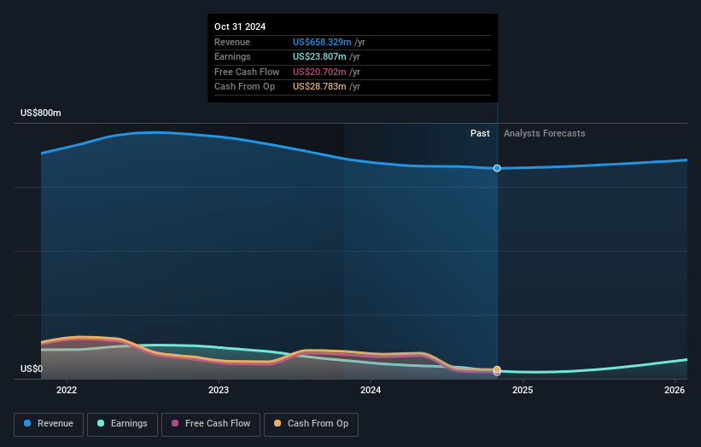This screenshot has height=447, width=701.
Task: Click the US$28.783m cash from op value
Action: tap(319, 87)
